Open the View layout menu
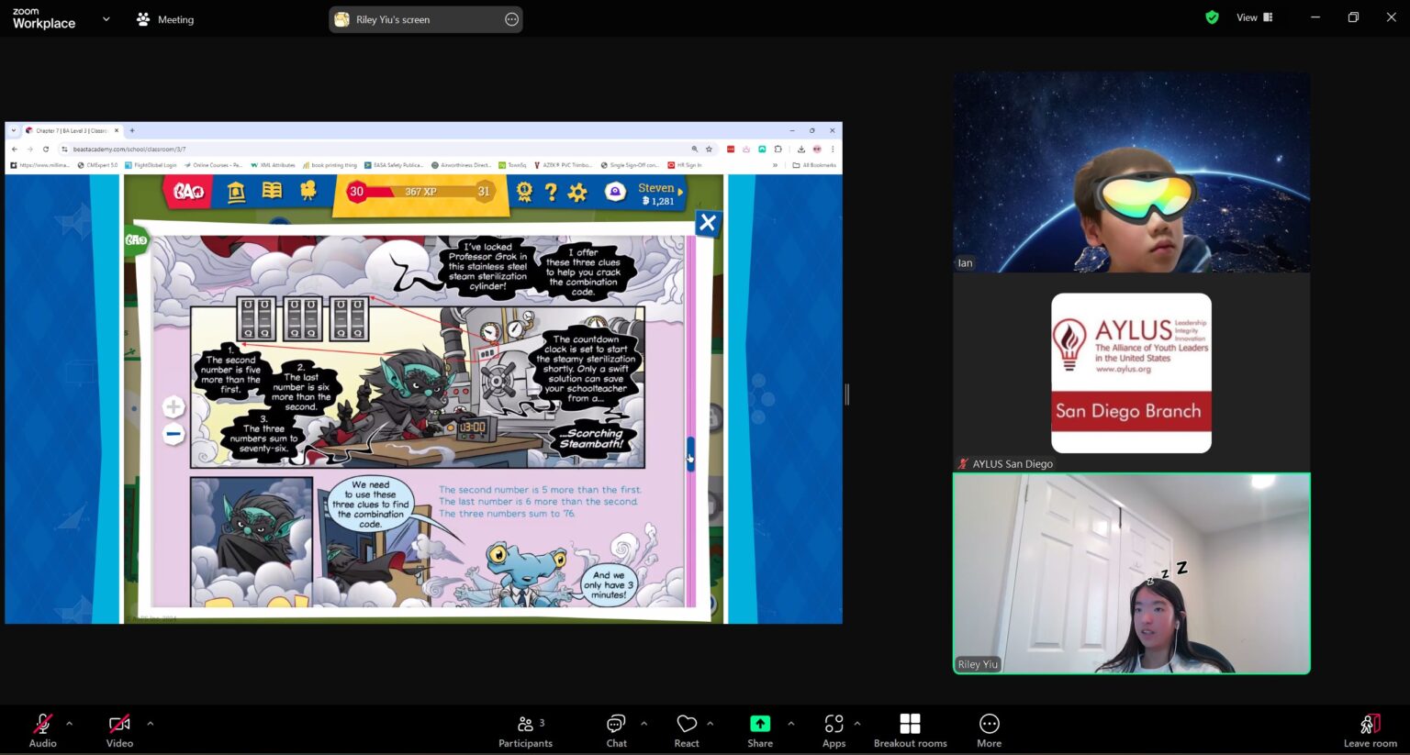This screenshot has width=1410, height=755. (x=1254, y=17)
